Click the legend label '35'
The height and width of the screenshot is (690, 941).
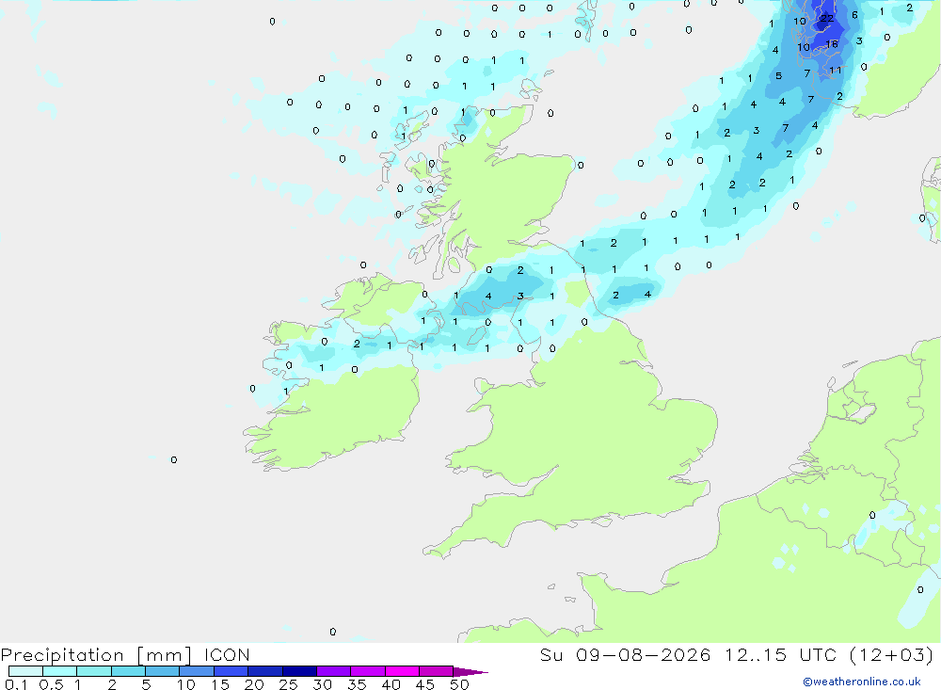coord(357,684)
